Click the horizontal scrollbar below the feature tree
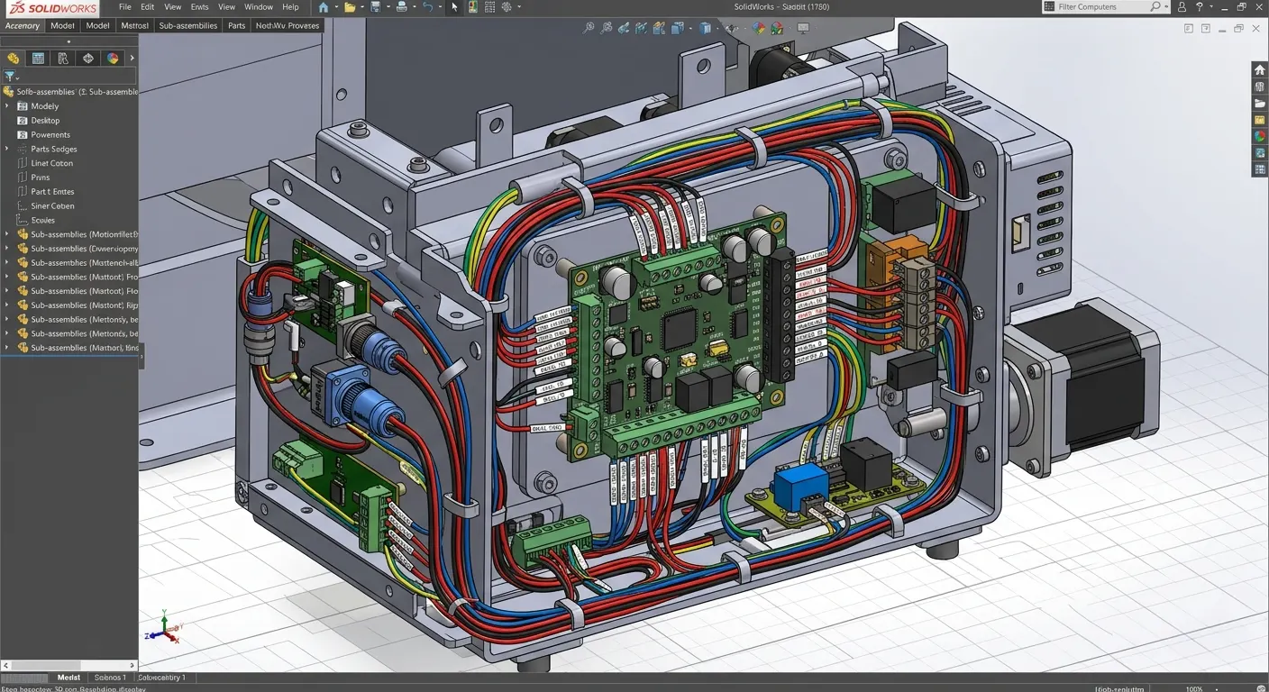 click(68, 665)
